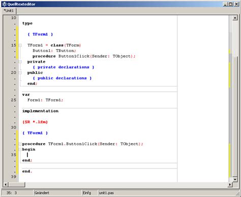Click 'procedure Button1Click' in the class declaration
This screenshot has width=241, height=197.
61,56
